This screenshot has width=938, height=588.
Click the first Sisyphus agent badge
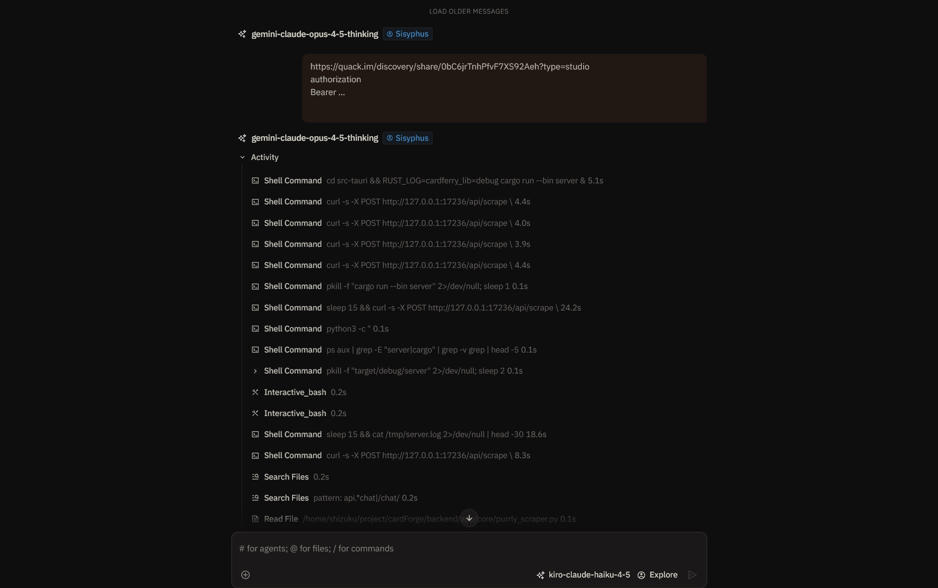[x=407, y=34]
